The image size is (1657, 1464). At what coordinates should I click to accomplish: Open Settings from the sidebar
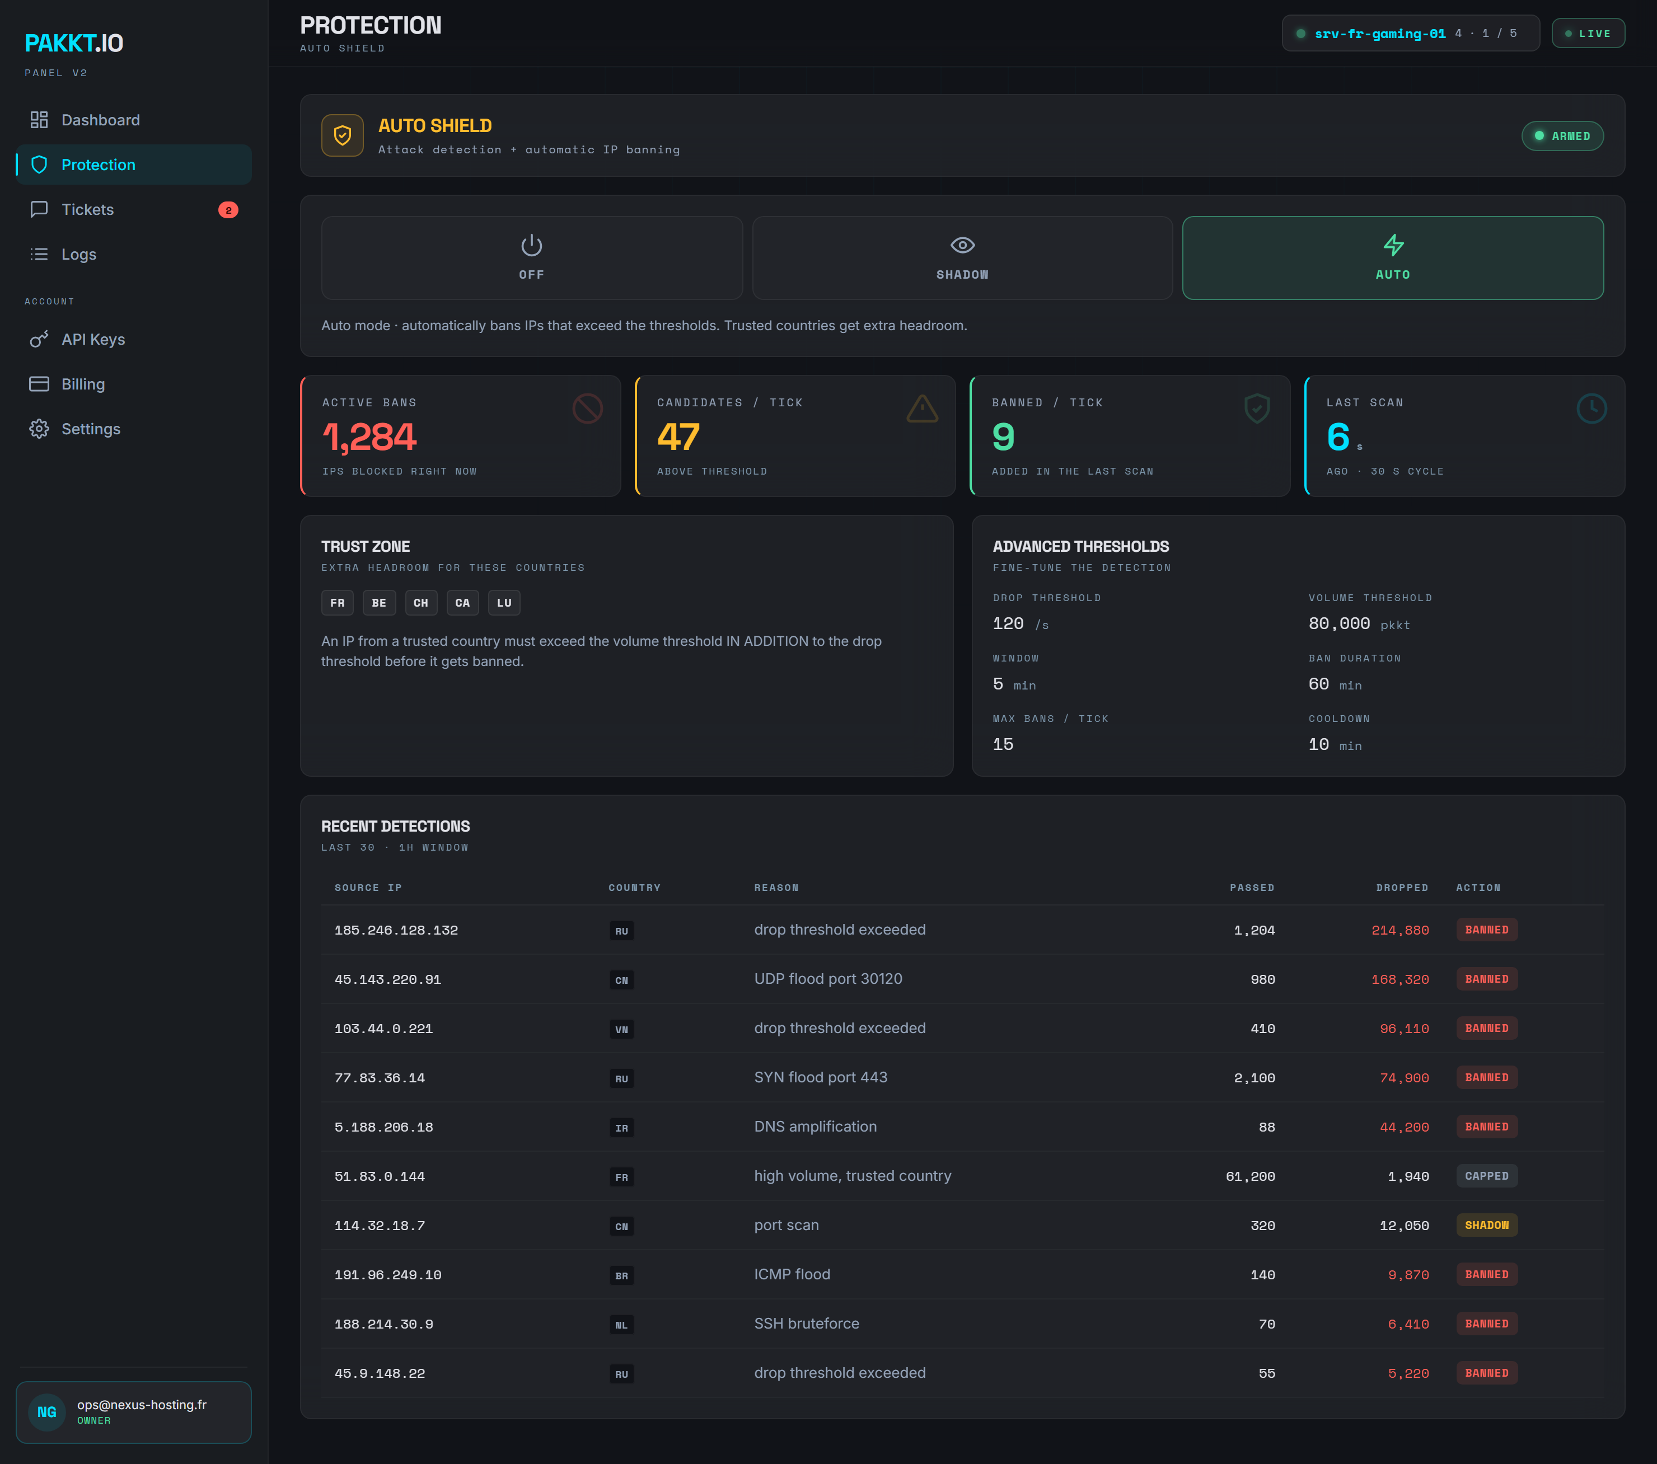tap(134, 429)
